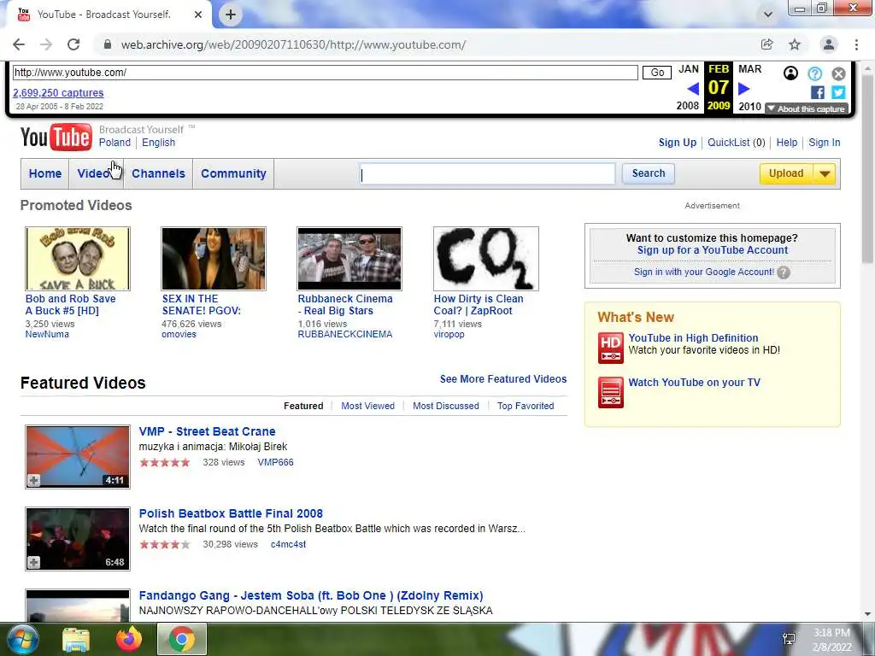Click the red HD icon

click(x=610, y=348)
